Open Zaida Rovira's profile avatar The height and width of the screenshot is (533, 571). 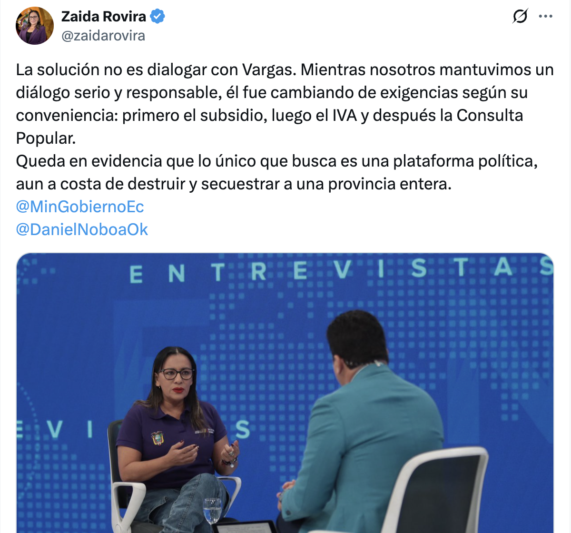(x=35, y=26)
